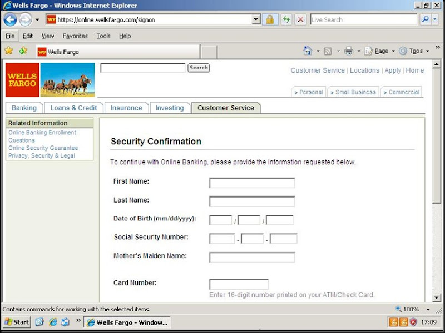
Task: Open the Home link at top right
Action: tap(414, 70)
